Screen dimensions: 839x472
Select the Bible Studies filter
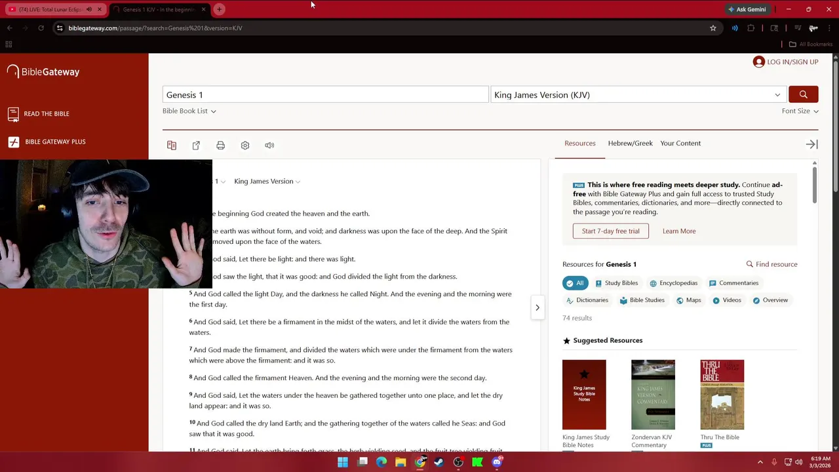pyautogui.click(x=642, y=300)
